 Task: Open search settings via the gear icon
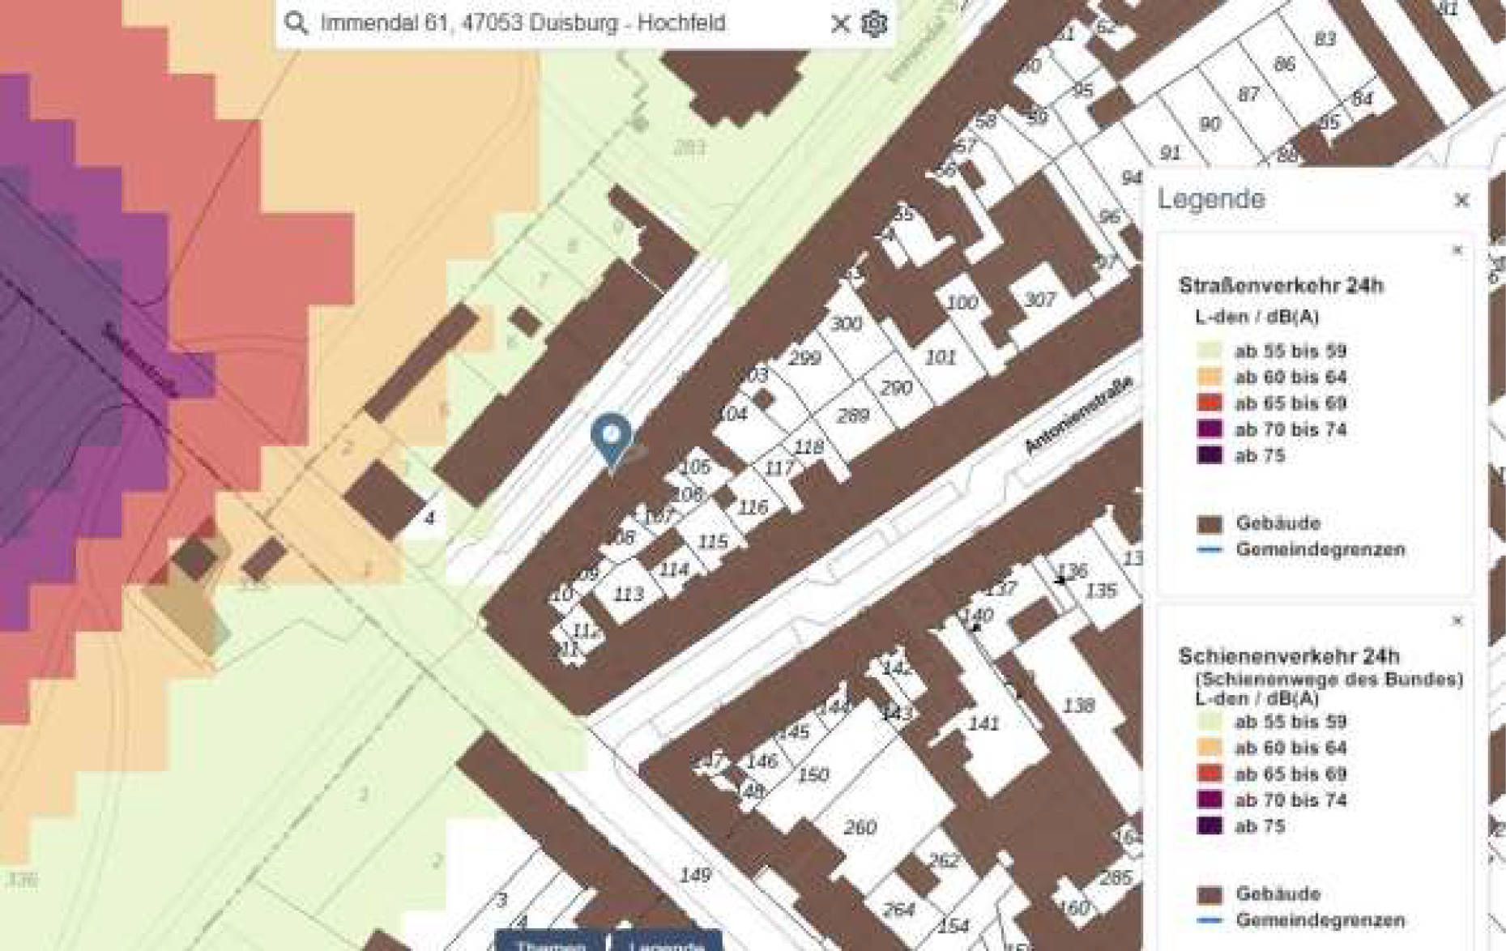pyautogui.click(x=874, y=23)
